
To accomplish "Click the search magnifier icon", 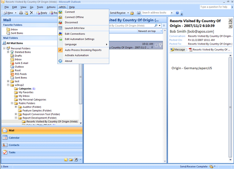I will point(156,25).
